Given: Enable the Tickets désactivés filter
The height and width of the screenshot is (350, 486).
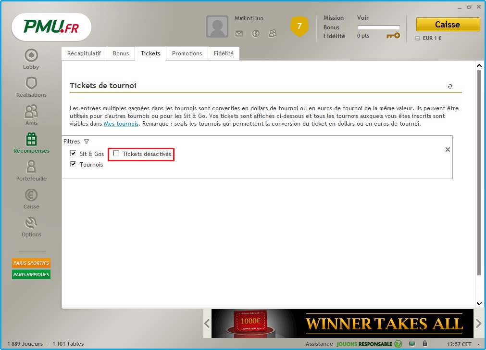Looking at the screenshot, I should point(116,153).
